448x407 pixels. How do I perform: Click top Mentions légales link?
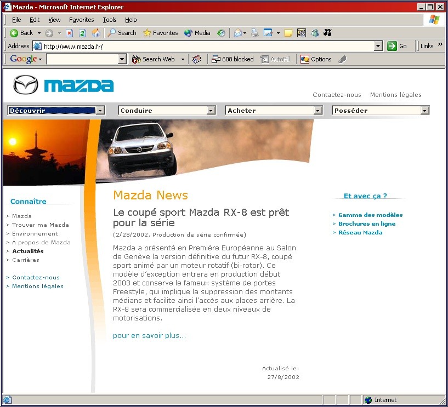[396, 95]
